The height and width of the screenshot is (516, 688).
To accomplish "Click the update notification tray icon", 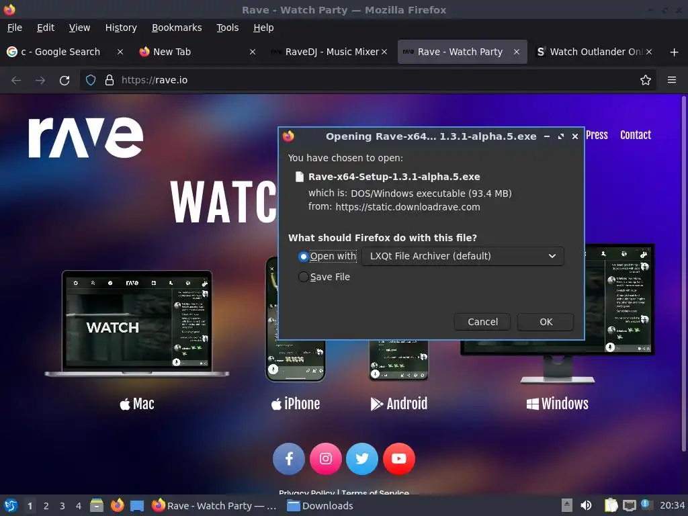I will click(646, 505).
